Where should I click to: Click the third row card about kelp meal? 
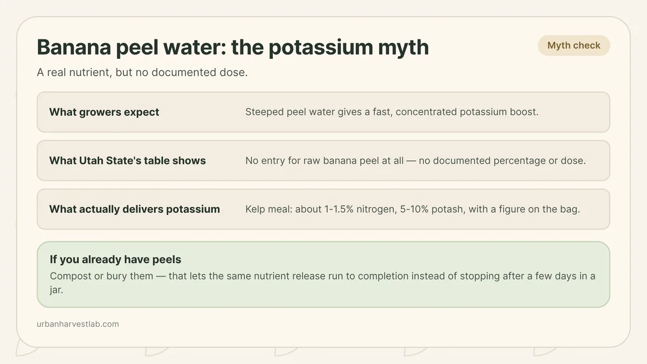point(323,209)
